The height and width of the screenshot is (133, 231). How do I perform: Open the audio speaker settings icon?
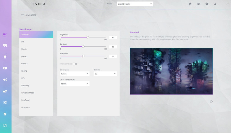click(5, 80)
